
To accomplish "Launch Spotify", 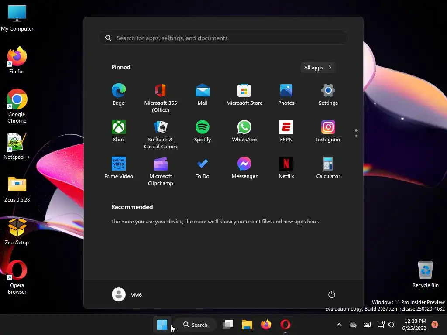I will tap(203, 131).
